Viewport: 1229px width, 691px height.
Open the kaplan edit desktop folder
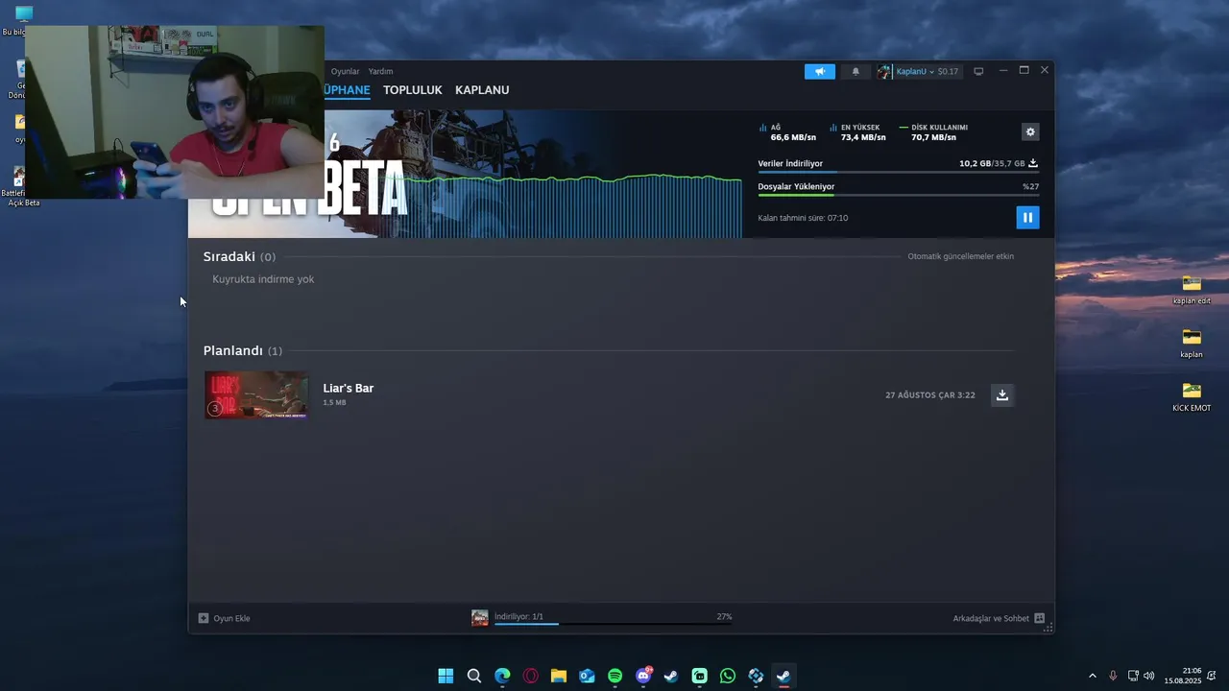coord(1192,290)
